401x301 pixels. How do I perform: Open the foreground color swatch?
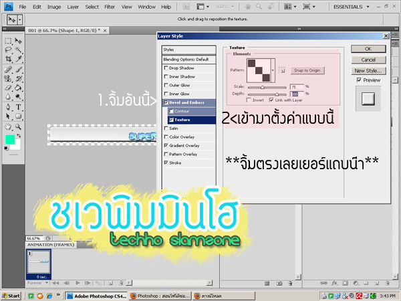10,140
